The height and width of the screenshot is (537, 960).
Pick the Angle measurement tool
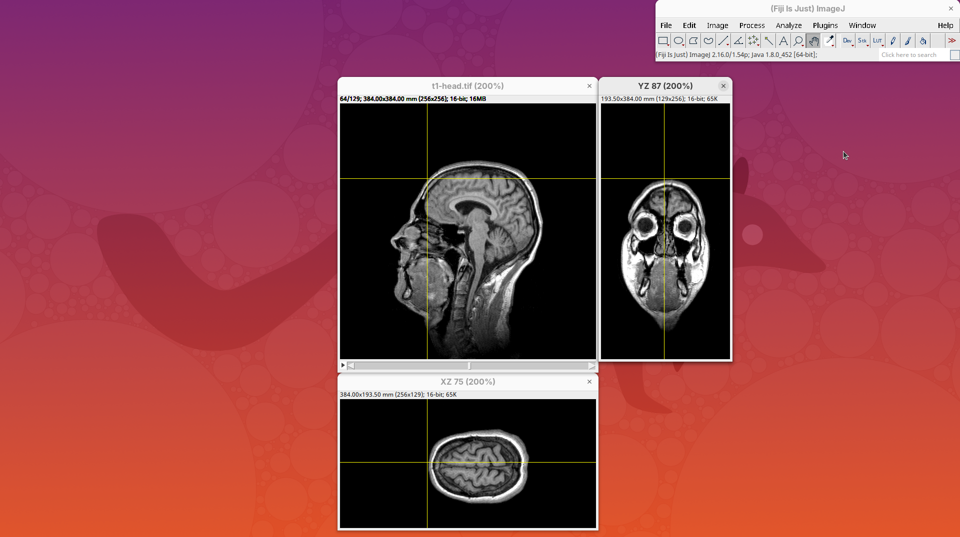(x=738, y=41)
